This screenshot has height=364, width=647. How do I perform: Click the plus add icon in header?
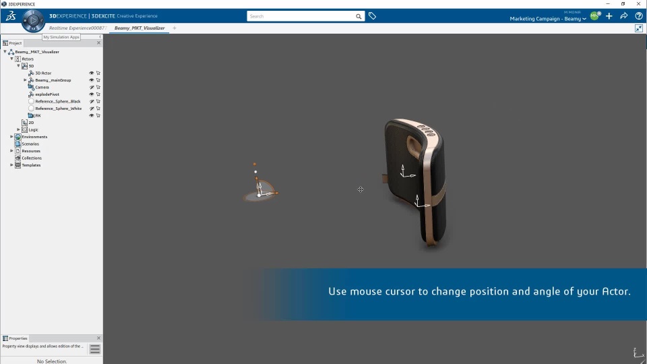tap(609, 16)
